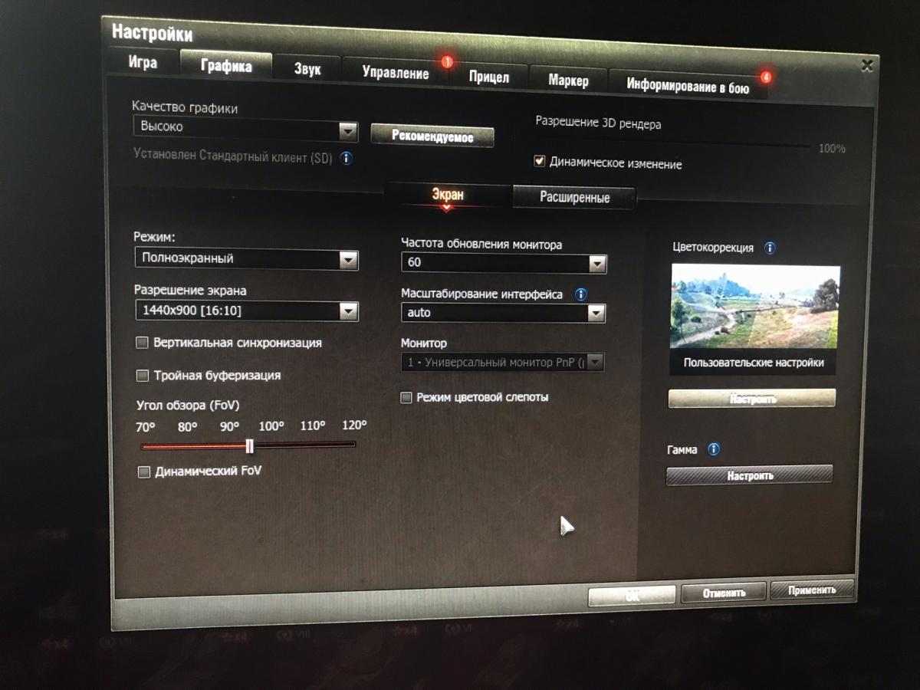Click the Разрешение 3D рендера slider
Image resolution: width=920 pixels, height=690 pixels.
click(x=673, y=143)
